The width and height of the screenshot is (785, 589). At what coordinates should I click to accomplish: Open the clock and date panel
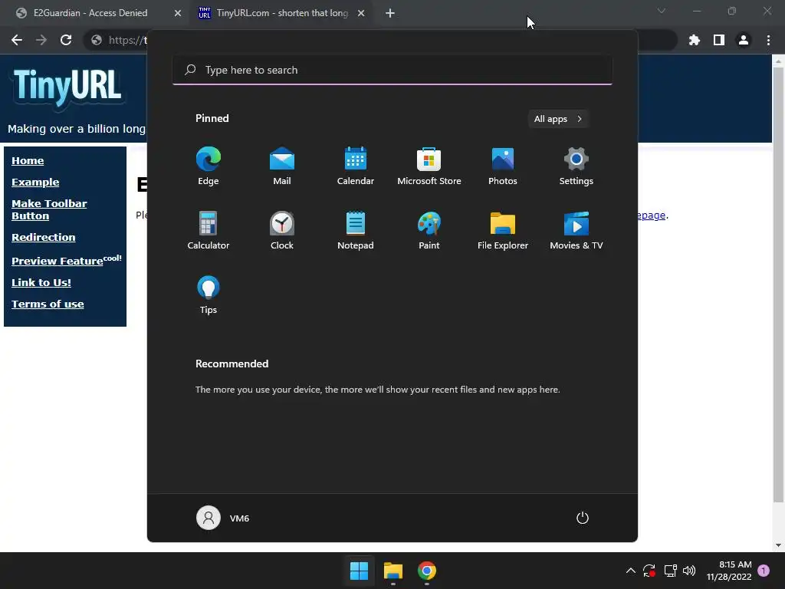(729, 571)
